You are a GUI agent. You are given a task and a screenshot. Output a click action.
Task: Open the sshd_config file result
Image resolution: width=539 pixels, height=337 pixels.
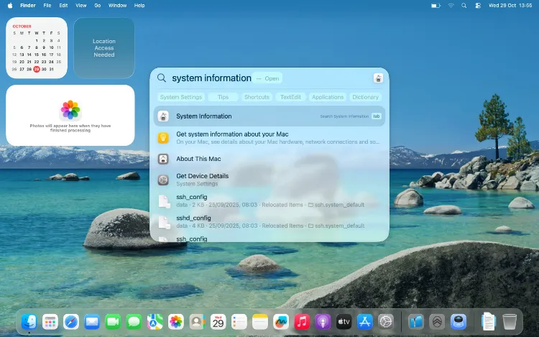coord(193,218)
